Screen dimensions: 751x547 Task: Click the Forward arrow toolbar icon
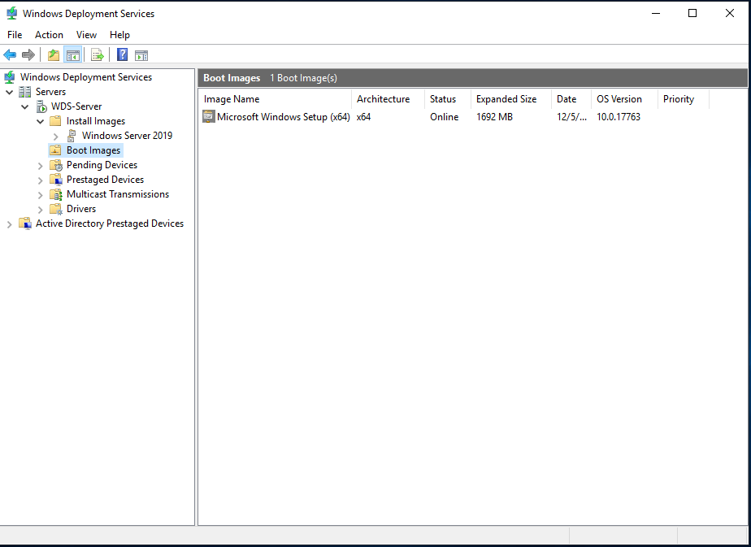coord(28,55)
